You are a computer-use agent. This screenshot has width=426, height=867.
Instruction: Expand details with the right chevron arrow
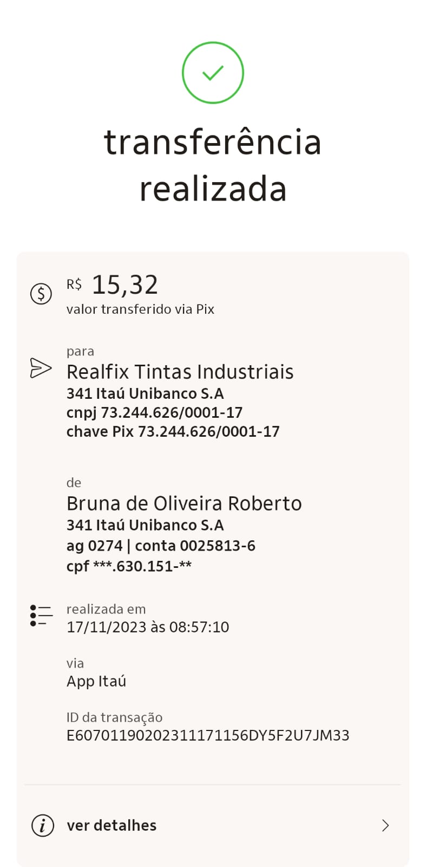pyautogui.click(x=385, y=825)
